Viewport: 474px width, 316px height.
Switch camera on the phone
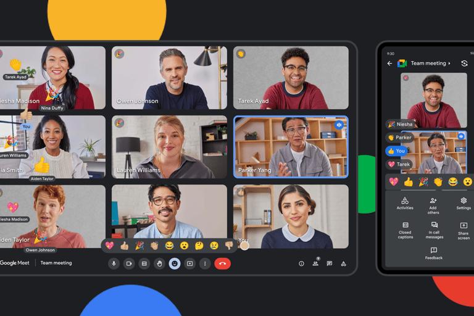pos(464,64)
